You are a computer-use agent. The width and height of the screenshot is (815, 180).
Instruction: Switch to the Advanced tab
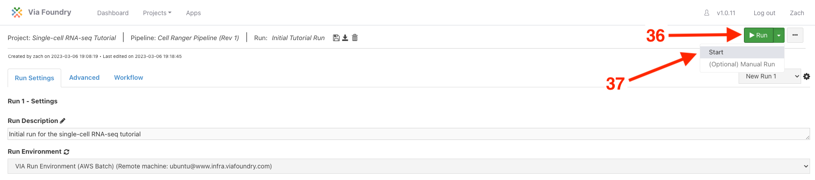(84, 78)
